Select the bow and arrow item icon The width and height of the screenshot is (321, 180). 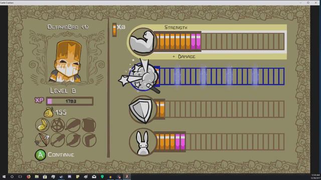42,140
